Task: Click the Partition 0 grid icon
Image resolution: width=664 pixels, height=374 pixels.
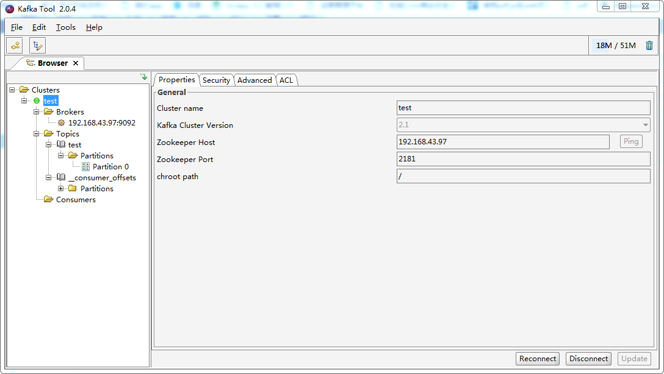Action: (x=85, y=166)
